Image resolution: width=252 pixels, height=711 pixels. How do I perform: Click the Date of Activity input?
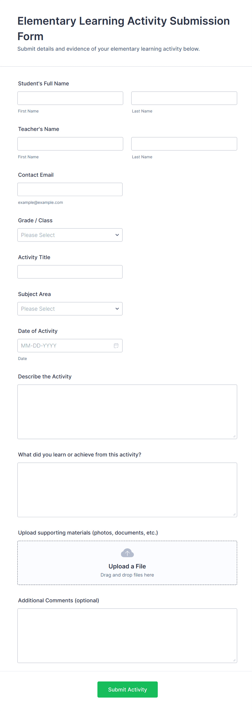click(65, 346)
